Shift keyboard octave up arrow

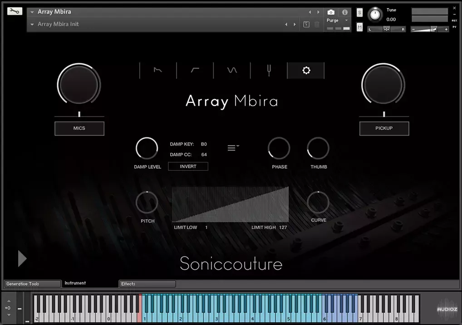9,301
